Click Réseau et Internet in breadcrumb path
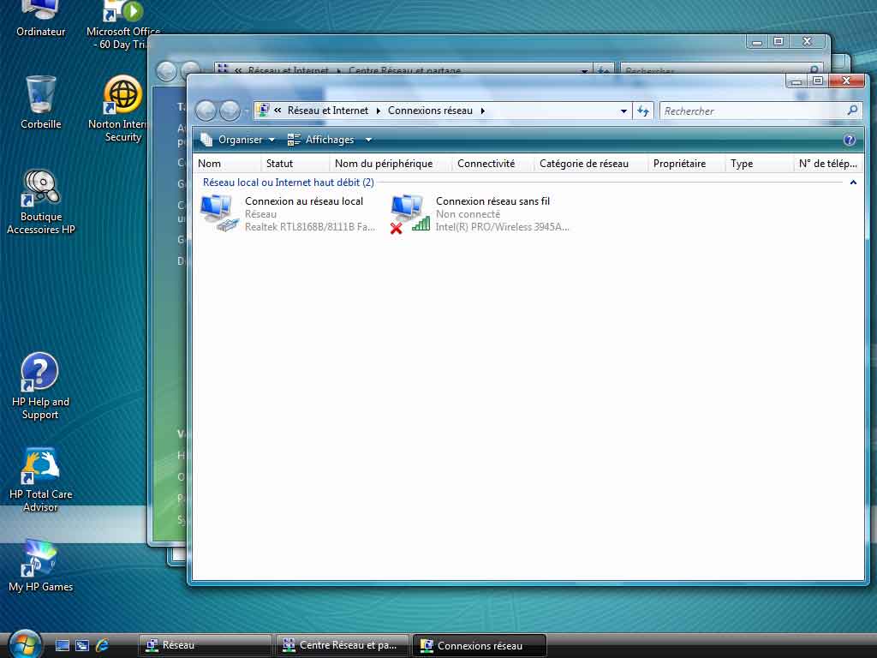 pos(327,111)
